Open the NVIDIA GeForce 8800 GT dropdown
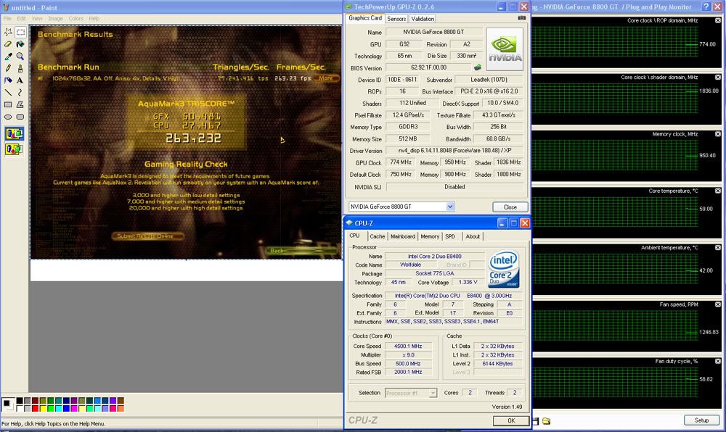Viewport: 726px width, 432px height. click(x=450, y=207)
